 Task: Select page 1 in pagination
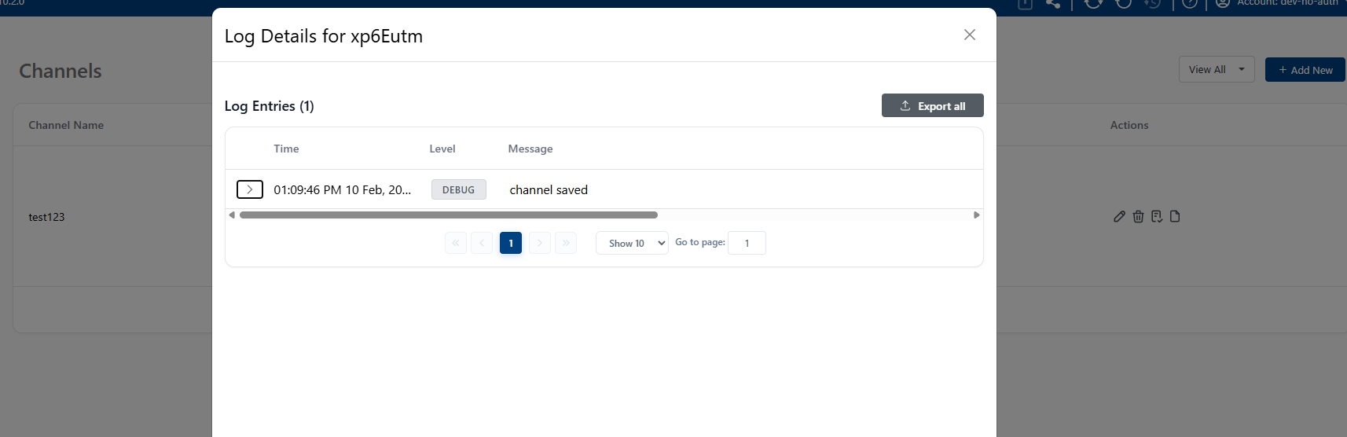point(510,243)
